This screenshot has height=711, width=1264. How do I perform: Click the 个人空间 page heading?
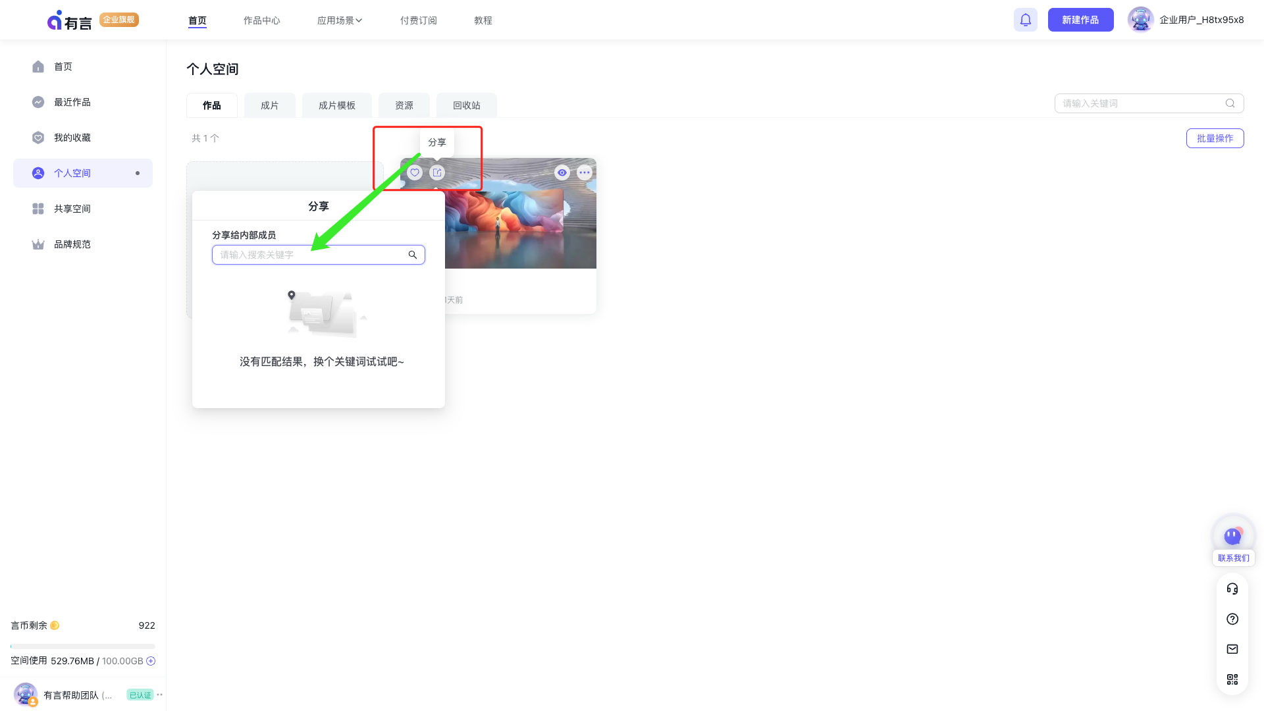point(213,69)
